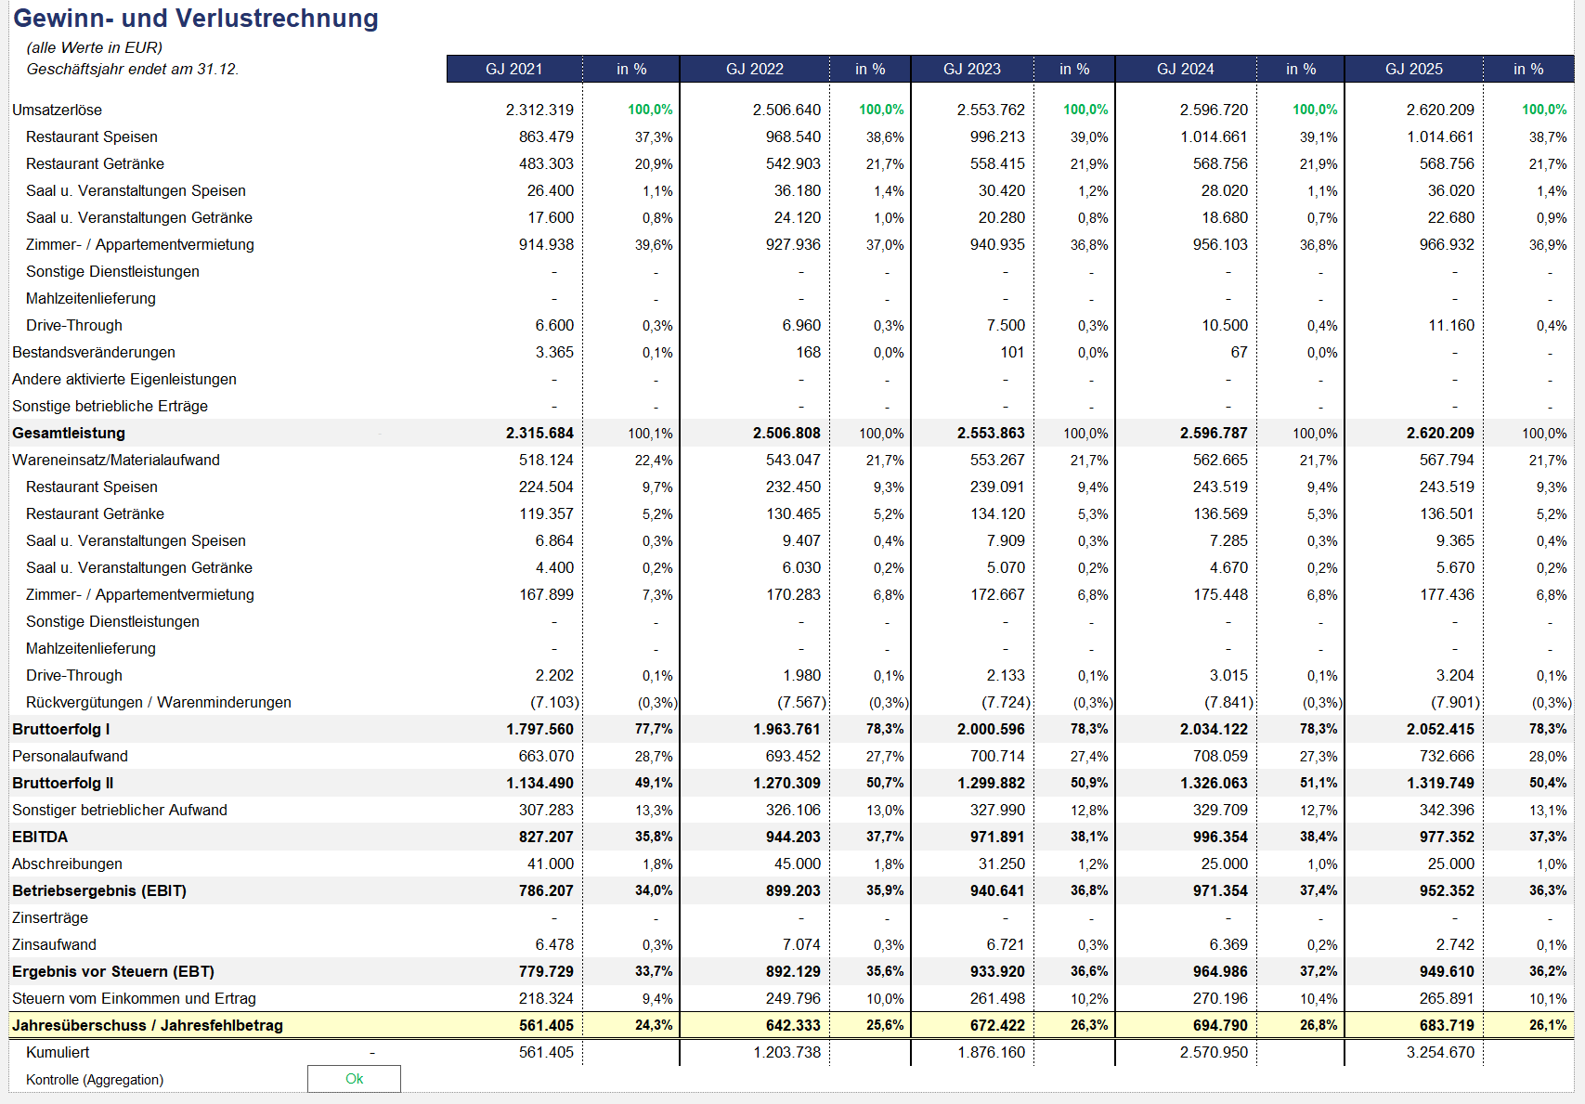Screen dimensions: 1585x1104
Task: Select the Jahresüberschuss / Jahresfehlbetrag label
Action: tap(148, 1025)
